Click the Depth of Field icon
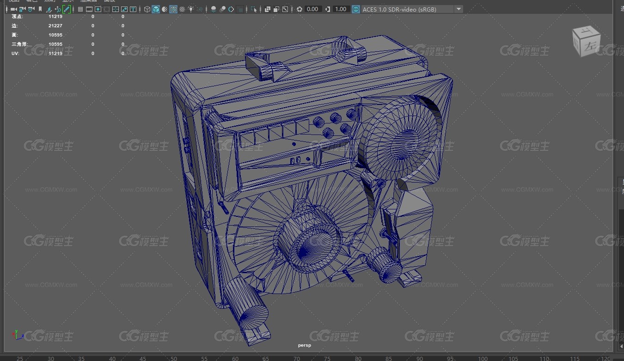The height and width of the screenshot is (361, 624). [240, 9]
